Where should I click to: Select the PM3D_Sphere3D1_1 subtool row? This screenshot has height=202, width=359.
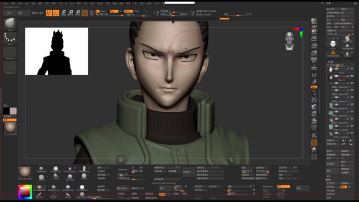tap(341, 120)
